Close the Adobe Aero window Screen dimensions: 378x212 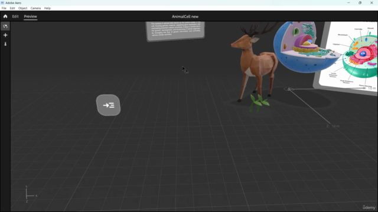tap(372, 2)
